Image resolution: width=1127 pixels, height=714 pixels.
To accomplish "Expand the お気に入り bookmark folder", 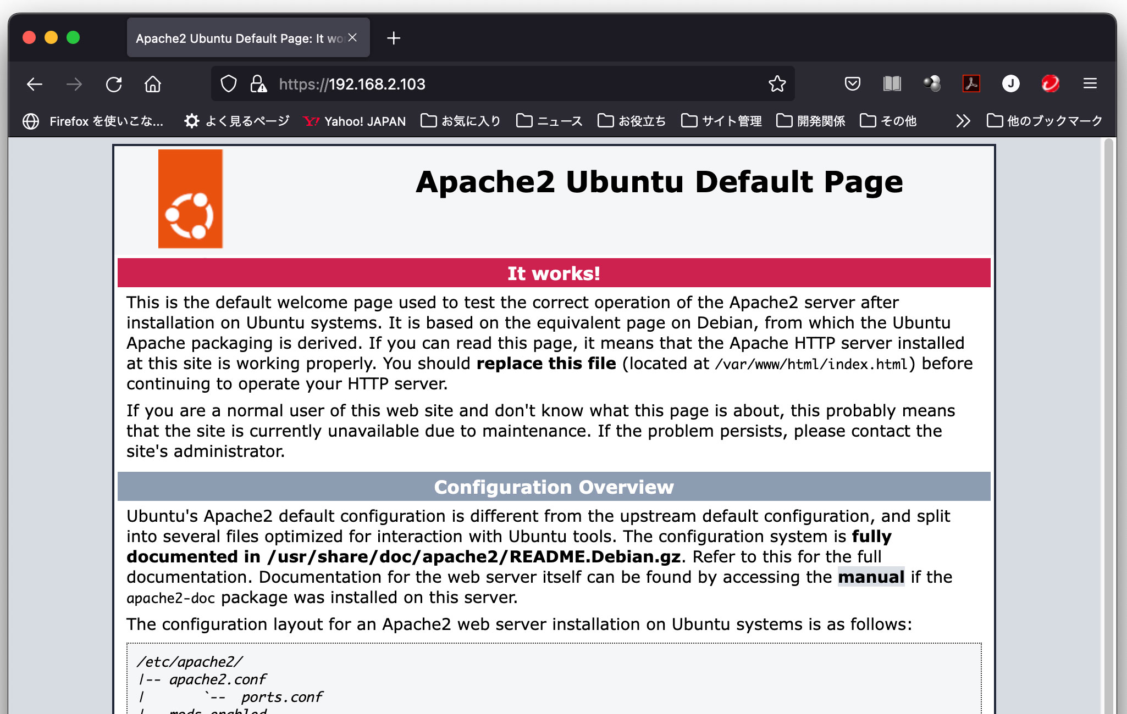I will click(461, 121).
